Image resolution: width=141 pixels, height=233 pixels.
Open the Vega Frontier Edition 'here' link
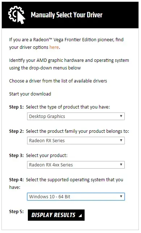coord(54,47)
